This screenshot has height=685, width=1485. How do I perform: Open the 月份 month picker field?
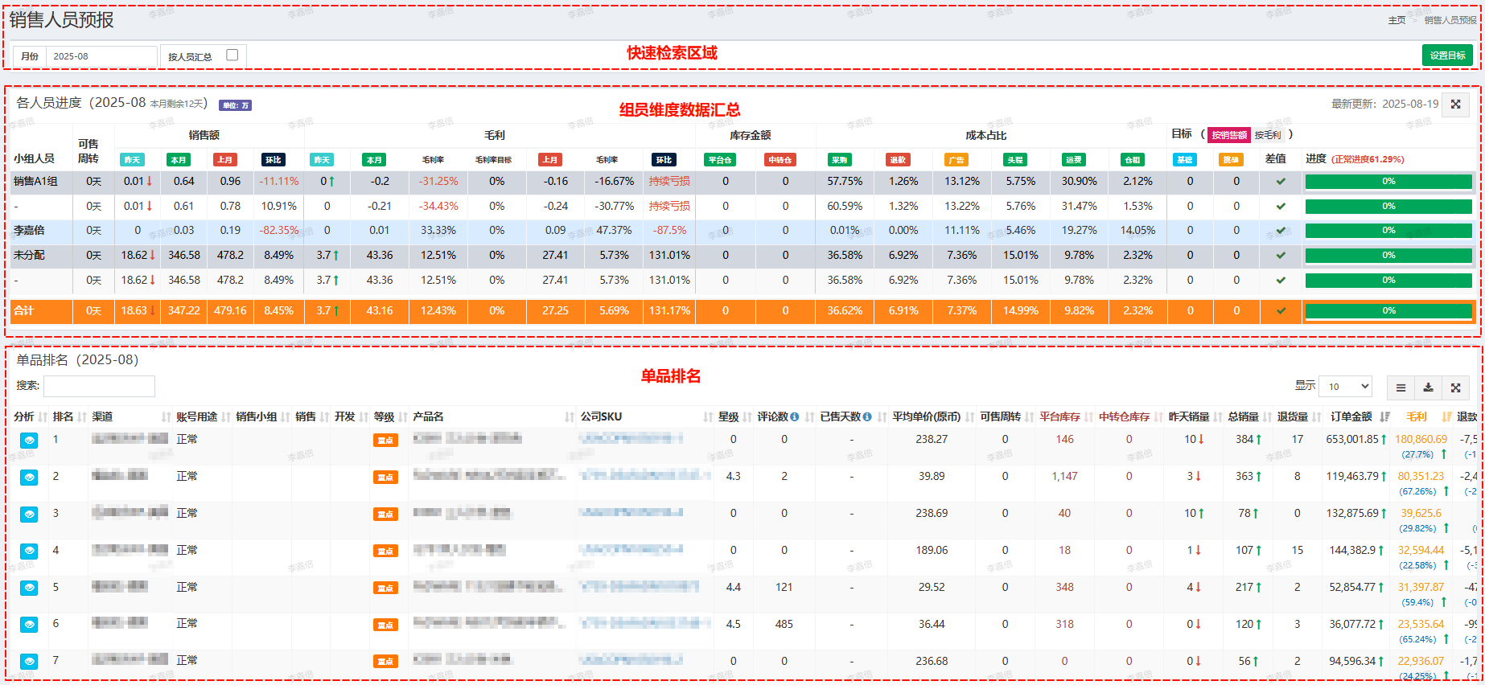[x=101, y=56]
